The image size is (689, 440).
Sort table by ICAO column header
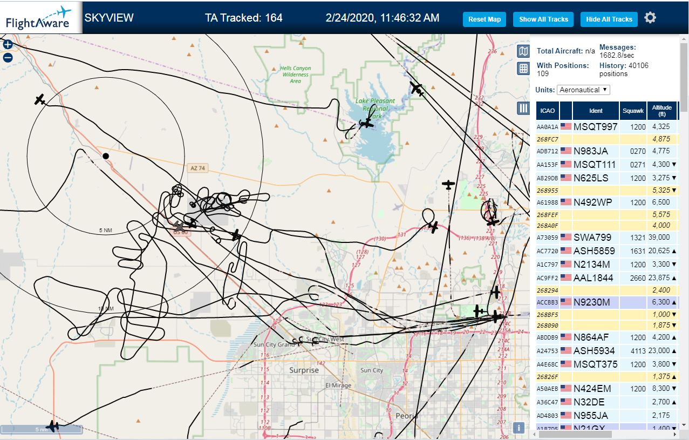click(548, 111)
